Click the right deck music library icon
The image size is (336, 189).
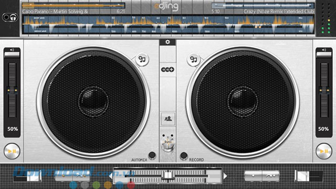[194, 59]
